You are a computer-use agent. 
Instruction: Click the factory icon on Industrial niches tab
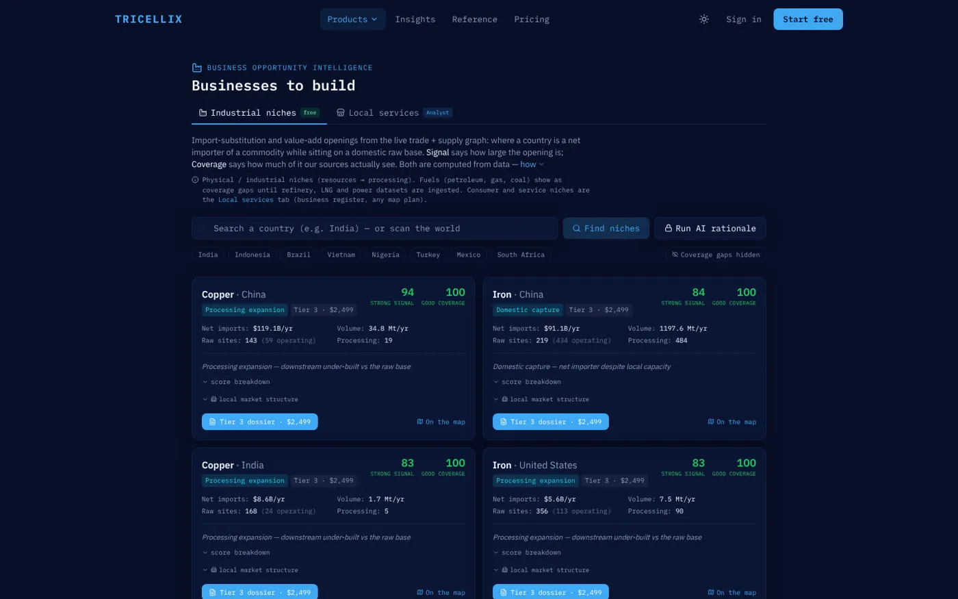[x=203, y=113]
